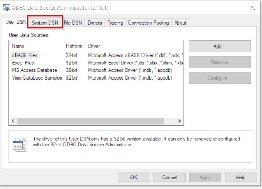Screen dimensions: 262x189
Task: Select Visio Database Samples row
Action: 37,77
